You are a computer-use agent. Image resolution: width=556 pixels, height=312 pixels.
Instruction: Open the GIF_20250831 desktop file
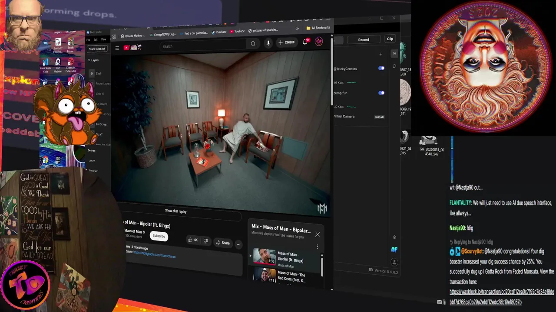pos(431,145)
